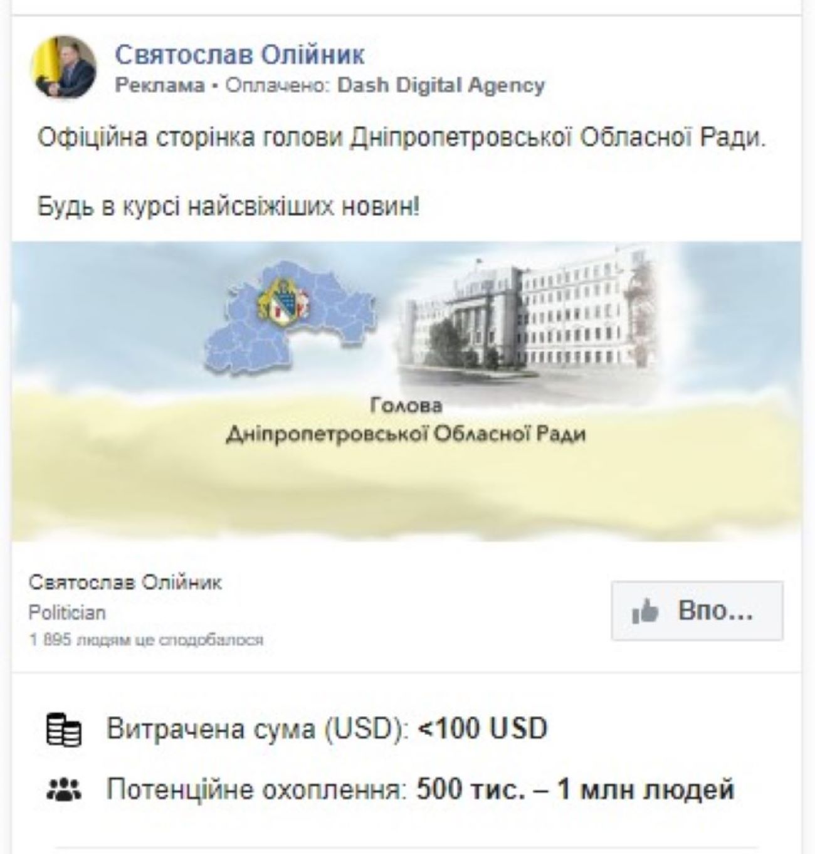This screenshot has width=815, height=854.
Task: Open the Dash Digital Agency payer link
Action: click(x=441, y=85)
